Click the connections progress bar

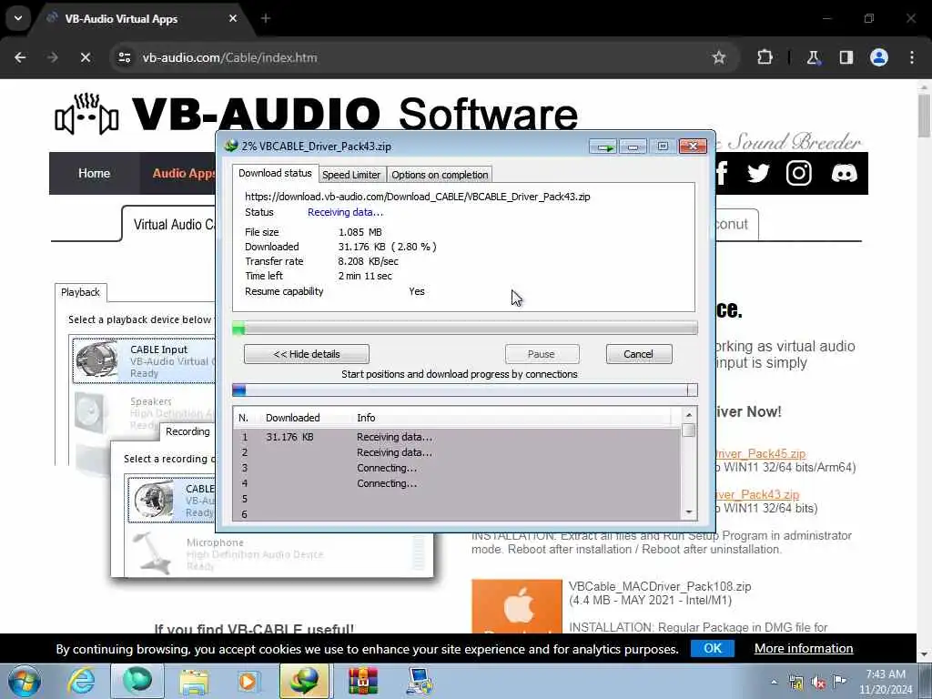(465, 390)
